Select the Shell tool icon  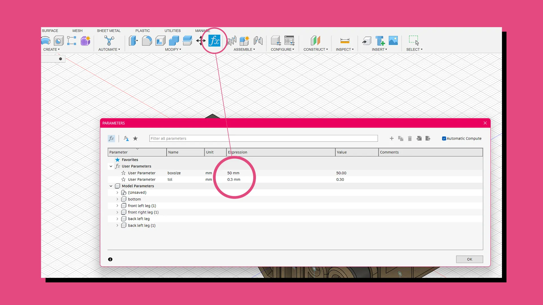tap(160, 41)
